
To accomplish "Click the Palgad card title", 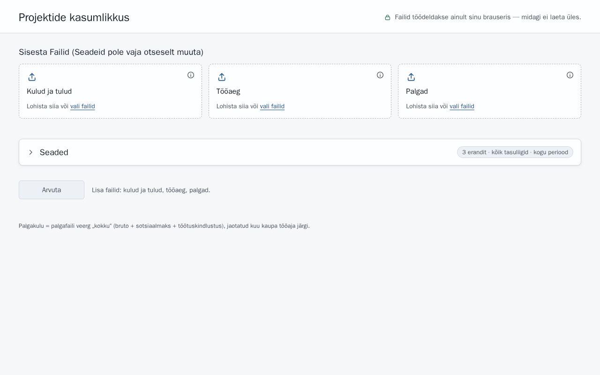I will click(417, 91).
